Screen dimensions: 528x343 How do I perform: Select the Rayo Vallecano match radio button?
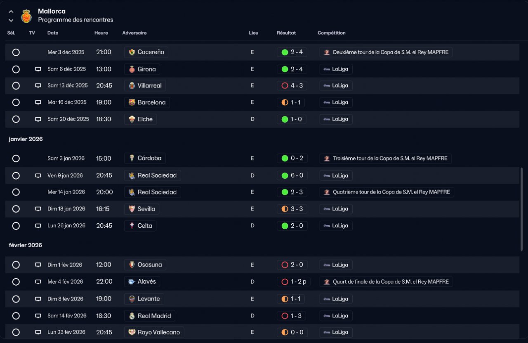(x=16, y=332)
